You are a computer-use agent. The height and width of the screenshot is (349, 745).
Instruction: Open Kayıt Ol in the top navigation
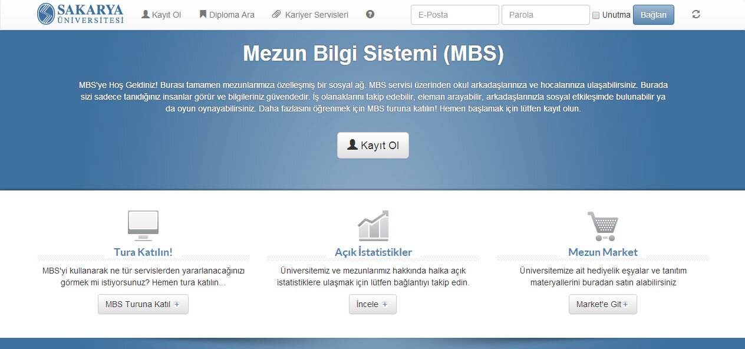pyautogui.click(x=161, y=15)
